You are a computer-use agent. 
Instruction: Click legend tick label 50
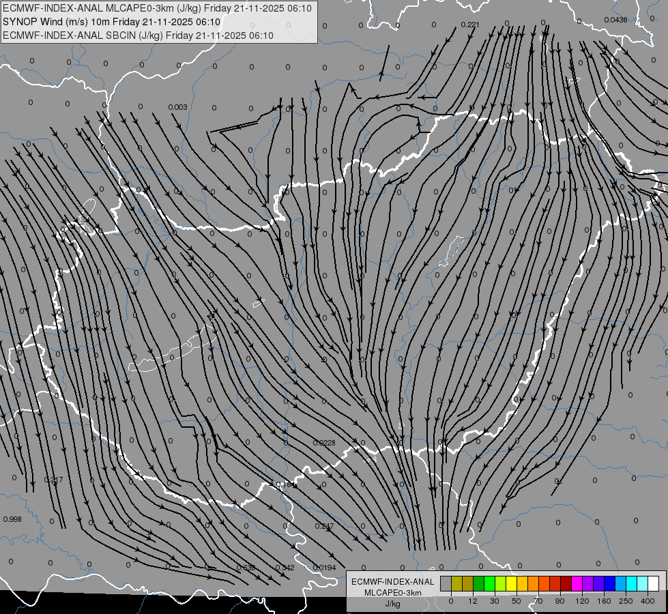(517, 601)
